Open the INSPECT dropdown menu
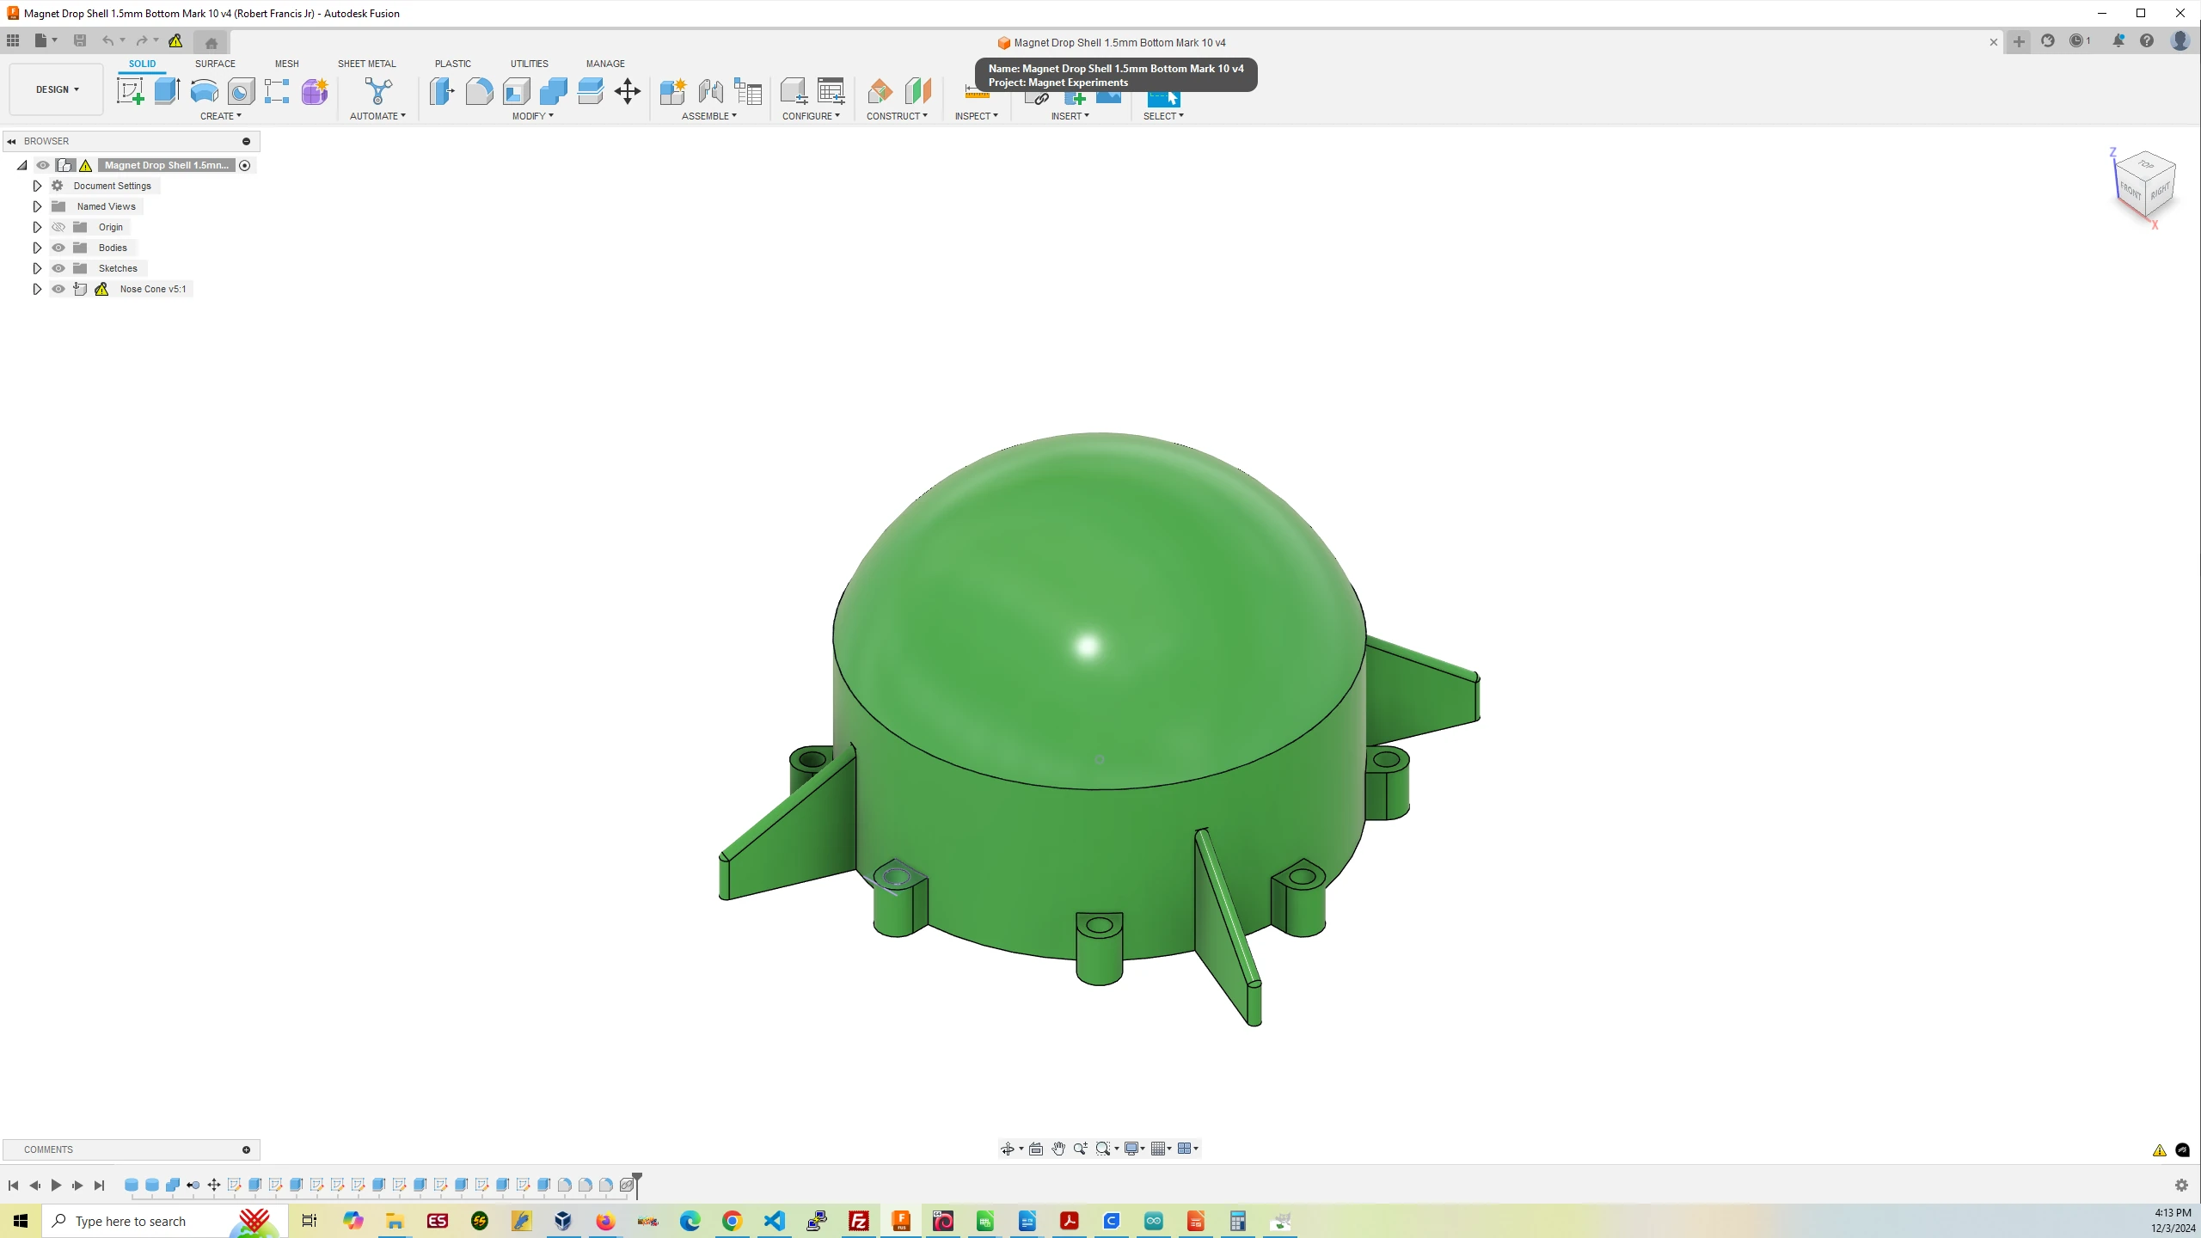 click(x=977, y=116)
